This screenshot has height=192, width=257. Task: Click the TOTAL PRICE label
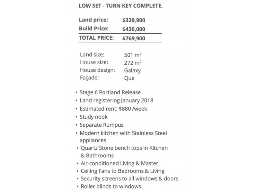coord(96,38)
